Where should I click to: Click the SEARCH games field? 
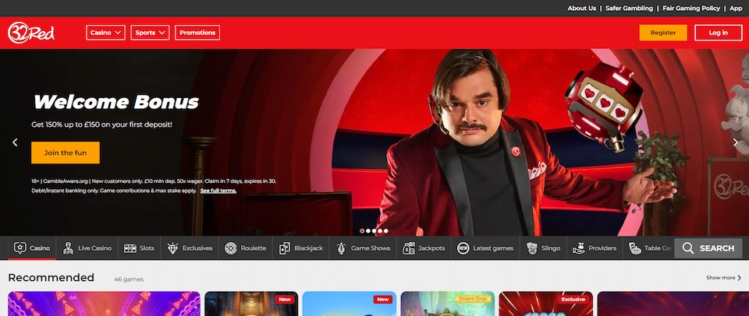point(708,248)
